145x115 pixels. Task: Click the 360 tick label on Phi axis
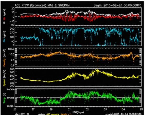coord(12,29)
